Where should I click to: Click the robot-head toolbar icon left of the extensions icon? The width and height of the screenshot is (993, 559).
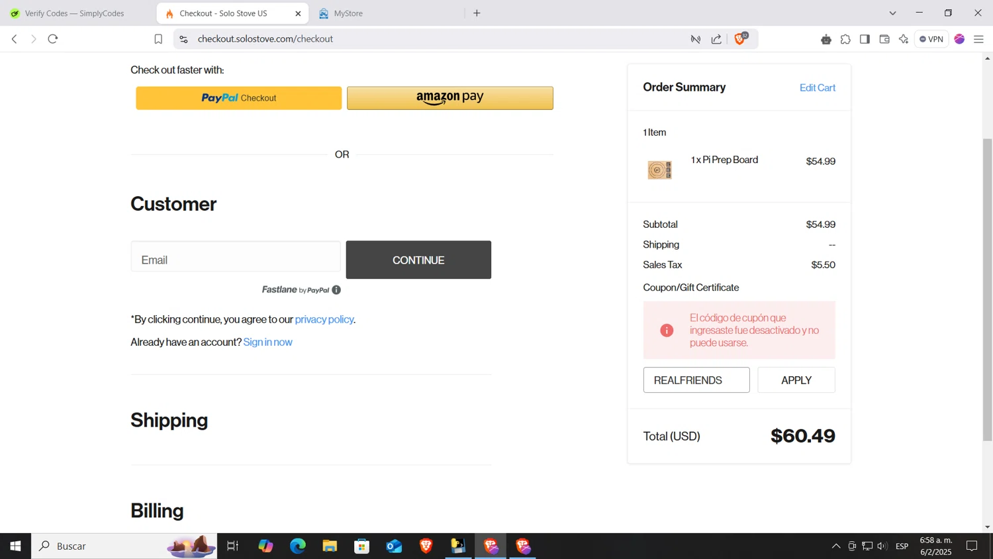pos(826,39)
